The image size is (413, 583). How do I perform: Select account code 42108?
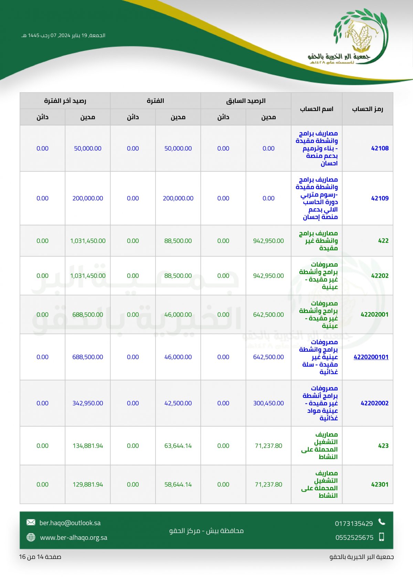[380, 148]
